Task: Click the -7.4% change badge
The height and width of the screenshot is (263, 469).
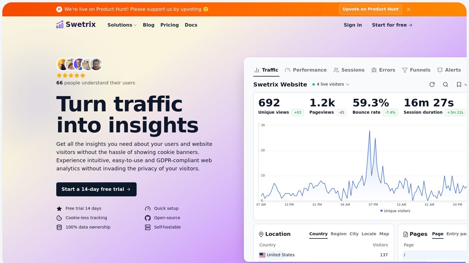Action: pos(390,113)
